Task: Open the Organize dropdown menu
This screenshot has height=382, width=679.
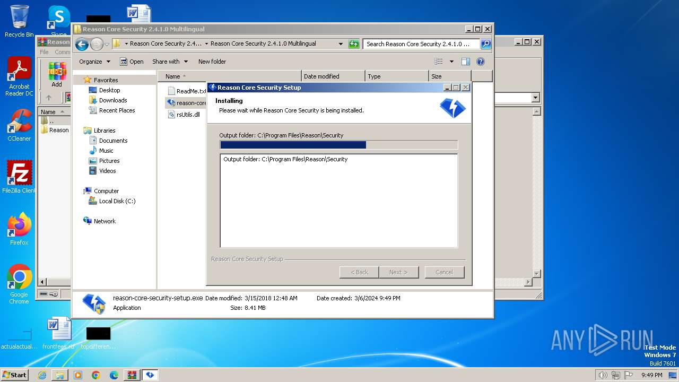Action: (94, 62)
